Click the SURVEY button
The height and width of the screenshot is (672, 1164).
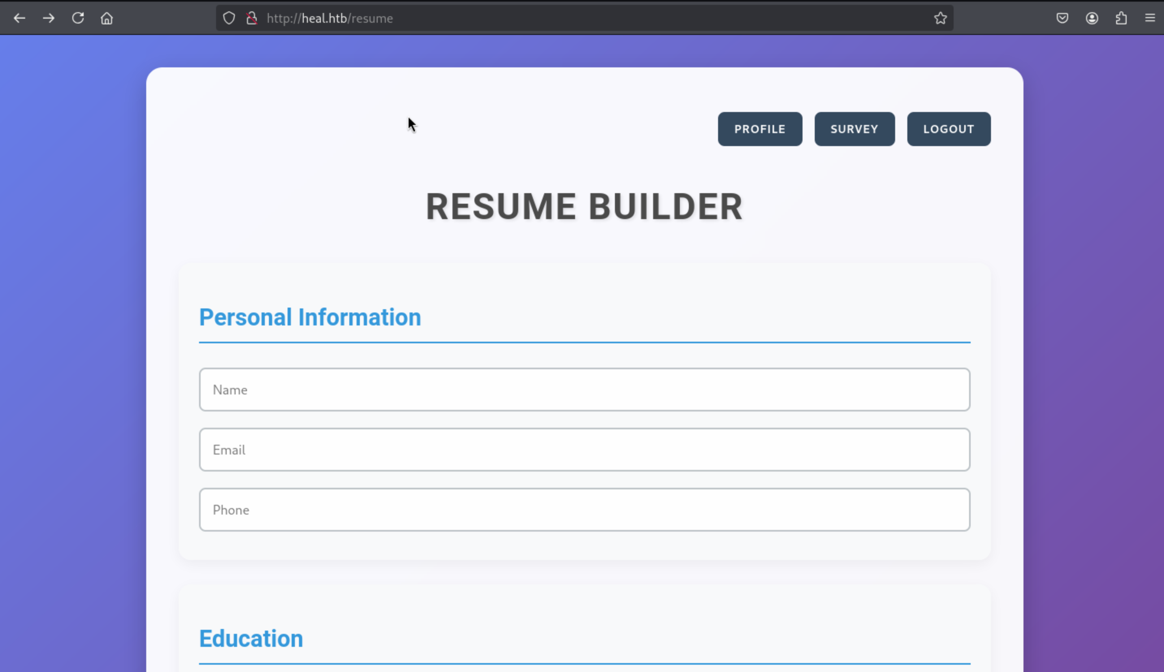click(854, 129)
